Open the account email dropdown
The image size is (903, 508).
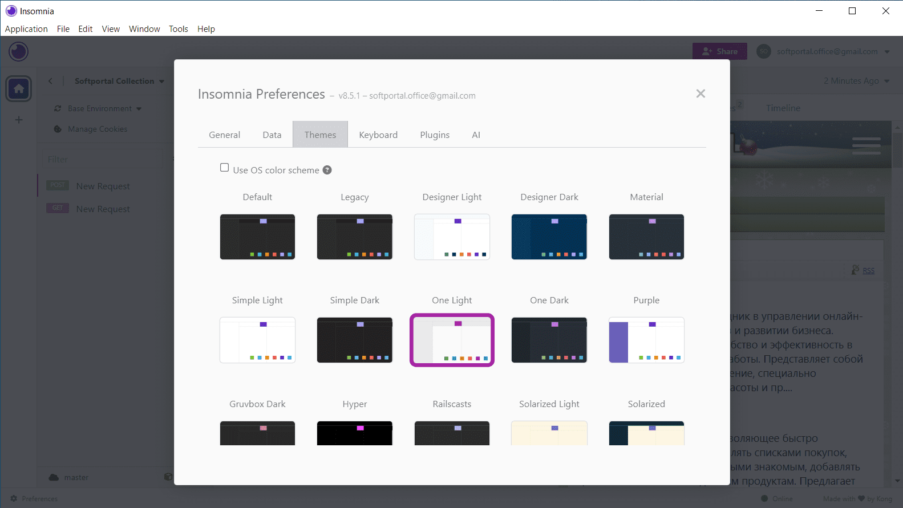[x=833, y=51]
